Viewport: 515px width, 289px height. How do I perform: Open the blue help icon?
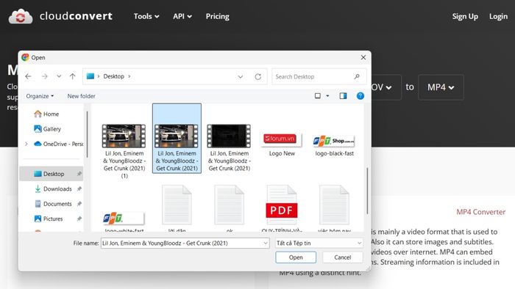click(x=360, y=96)
